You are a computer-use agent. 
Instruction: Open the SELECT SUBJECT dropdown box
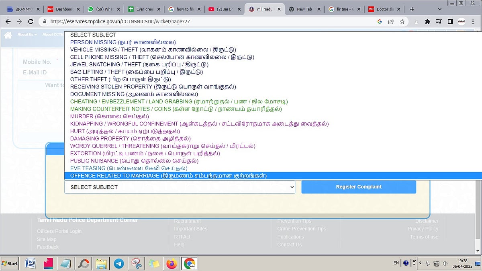(x=180, y=187)
